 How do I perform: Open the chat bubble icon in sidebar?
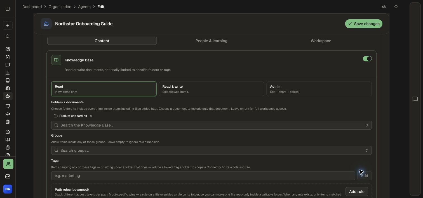pos(8,65)
